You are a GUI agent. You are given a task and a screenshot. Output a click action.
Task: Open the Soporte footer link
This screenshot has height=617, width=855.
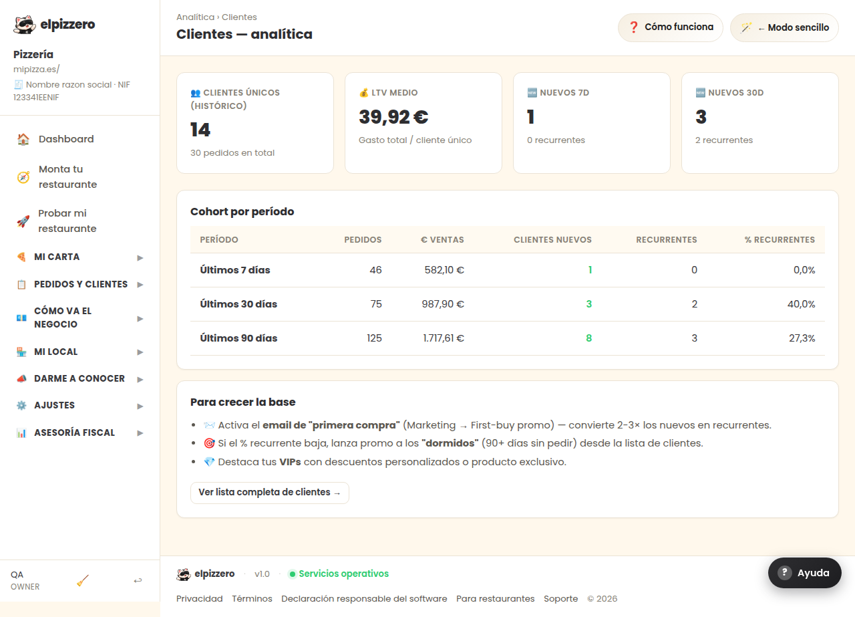pyautogui.click(x=561, y=599)
